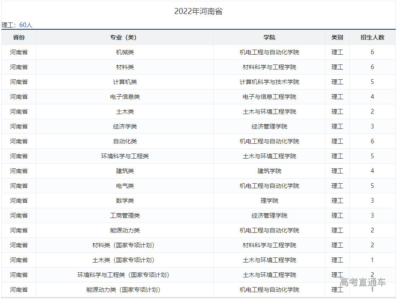398x299 pixels.
Task: Select the 数学类 major cell
Action: (125, 201)
